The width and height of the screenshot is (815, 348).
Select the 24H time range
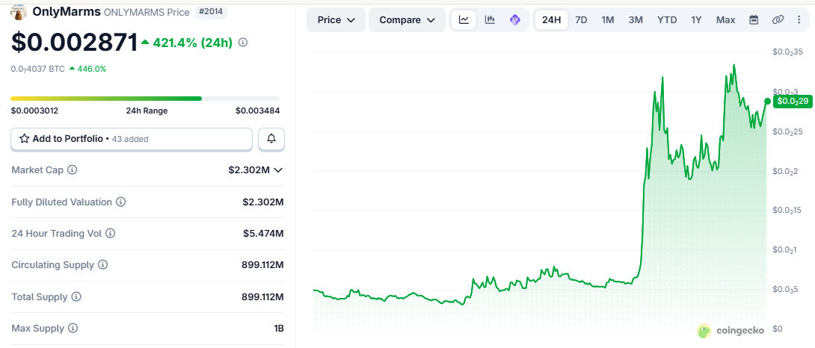coord(552,19)
